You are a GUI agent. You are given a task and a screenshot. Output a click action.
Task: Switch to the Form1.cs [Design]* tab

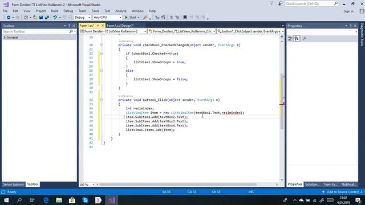point(120,26)
